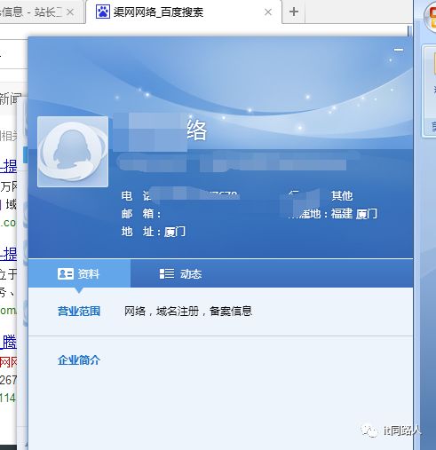This screenshot has width=436, height=450.
Task: Click the 营业范围 heading
Action: point(79,312)
